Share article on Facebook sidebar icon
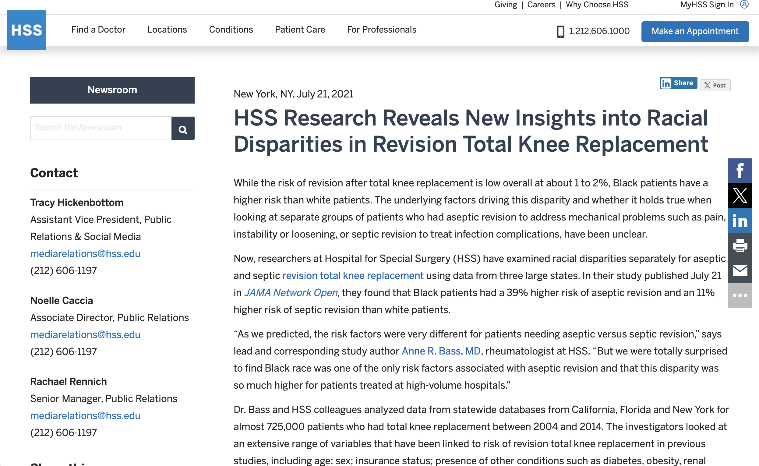The width and height of the screenshot is (759, 466). (740, 171)
